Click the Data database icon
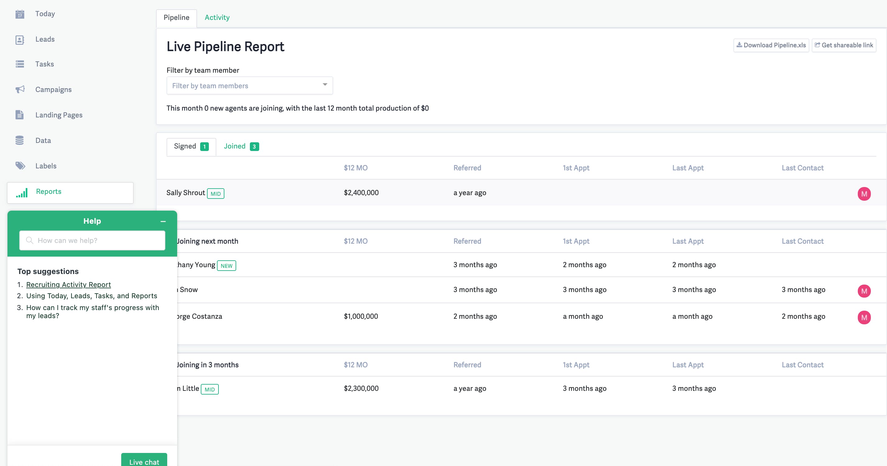This screenshot has width=887, height=466. (x=20, y=140)
